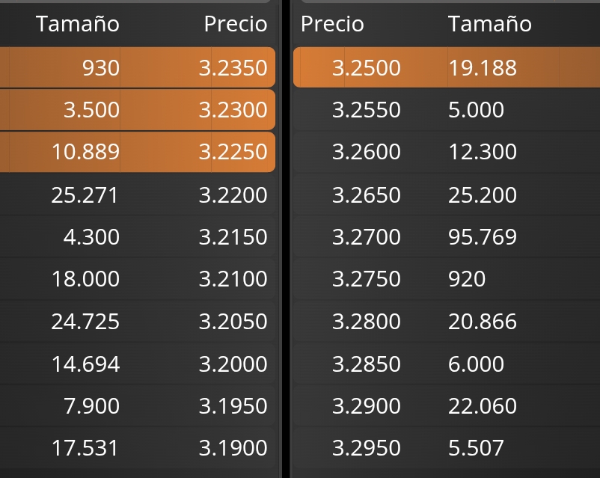The width and height of the screenshot is (600, 478).
Task: Click the left Tamaño column header
Action: pyautogui.click(x=78, y=24)
